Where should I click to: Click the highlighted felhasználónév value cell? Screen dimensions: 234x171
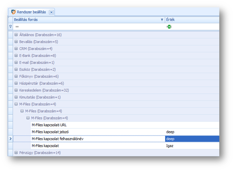192,139
